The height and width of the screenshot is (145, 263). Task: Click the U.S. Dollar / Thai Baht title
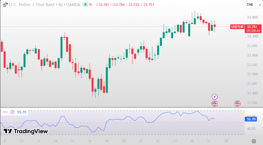[32, 5]
